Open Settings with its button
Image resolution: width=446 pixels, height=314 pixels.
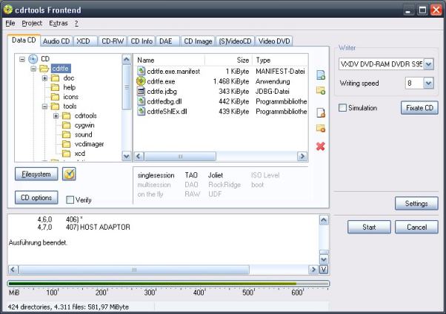[x=416, y=203]
